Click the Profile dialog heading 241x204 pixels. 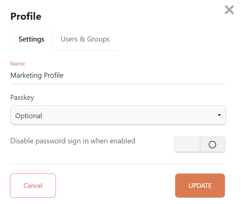tap(26, 16)
